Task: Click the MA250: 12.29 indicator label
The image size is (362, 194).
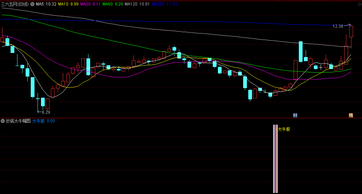Action: (x=164, y=4)
